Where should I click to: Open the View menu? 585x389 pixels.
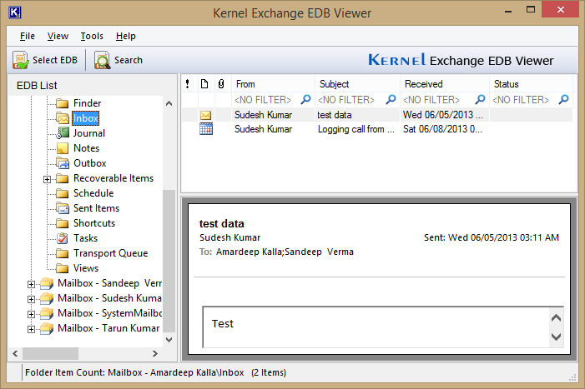coord(58,36)
